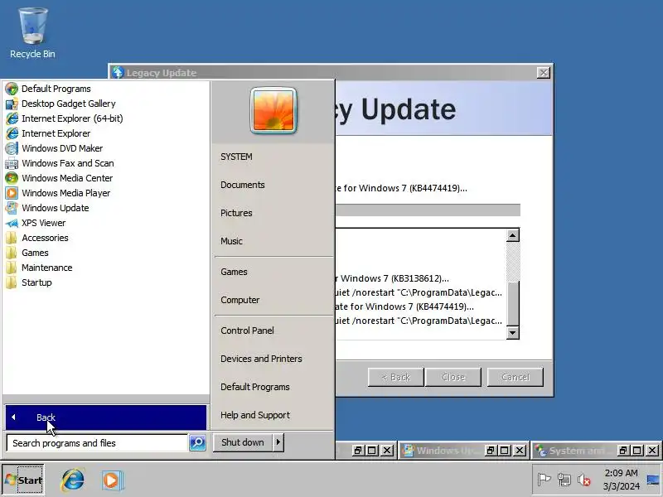
Task: Open Devices and Printers
Action: 261,359
